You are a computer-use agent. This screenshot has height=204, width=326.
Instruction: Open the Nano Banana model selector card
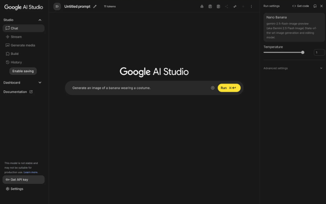294,28
